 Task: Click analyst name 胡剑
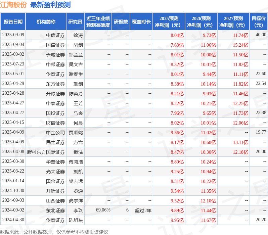[78, 45]
